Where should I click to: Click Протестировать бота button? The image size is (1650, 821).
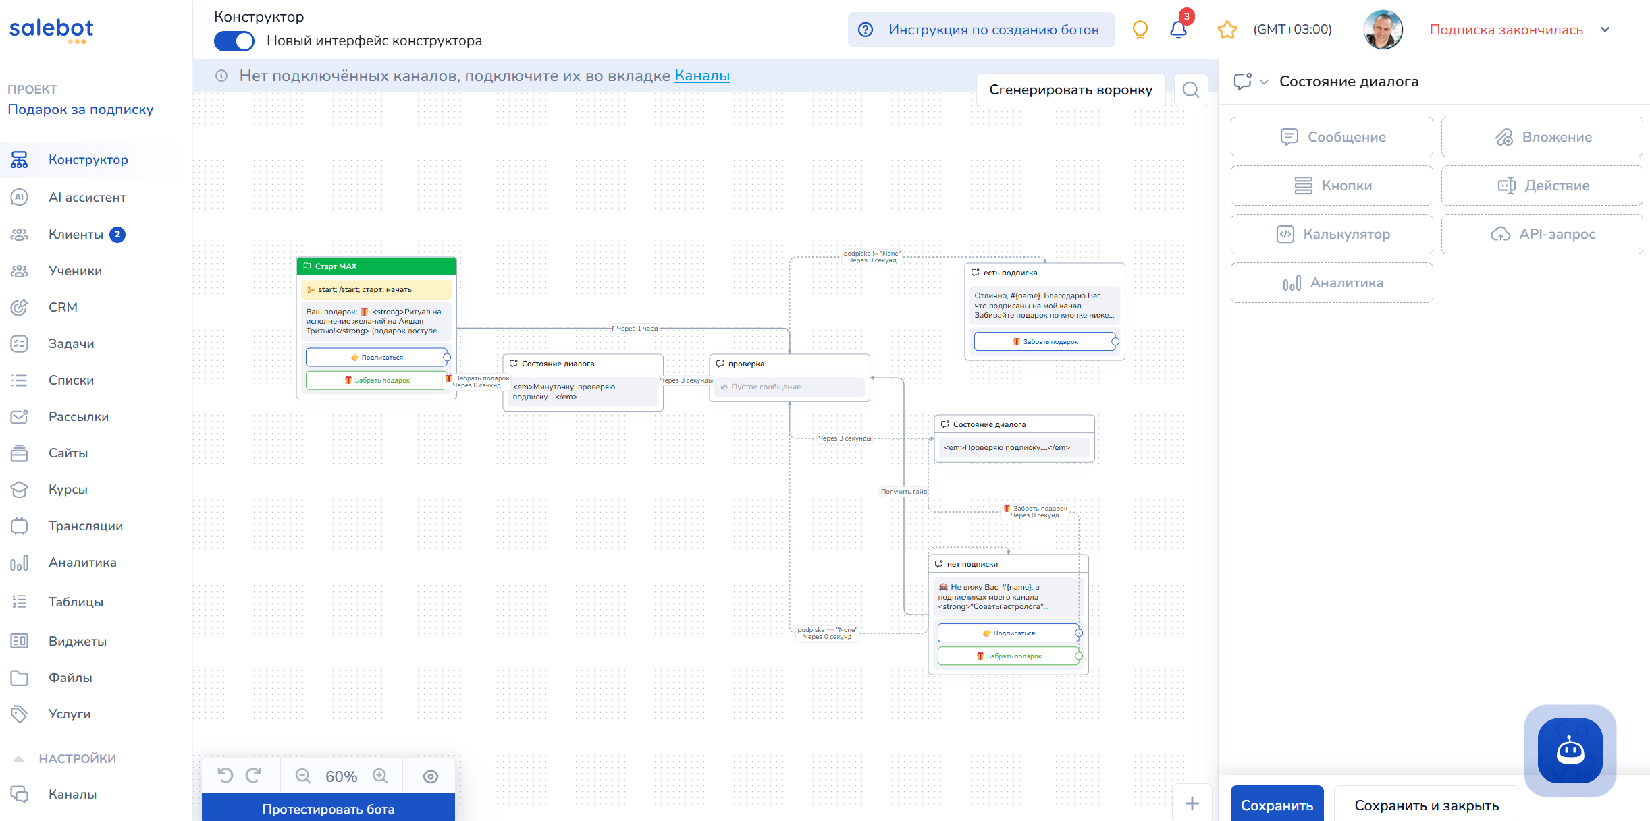tap(328, 808)
